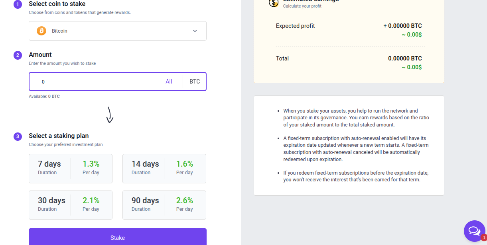Screen dimensions: 487x245
Task: Click the hand-drawn down arrow
Action: click(110, 115)
